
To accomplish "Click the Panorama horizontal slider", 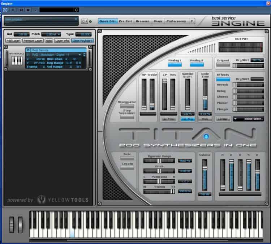I will [159, 181].
